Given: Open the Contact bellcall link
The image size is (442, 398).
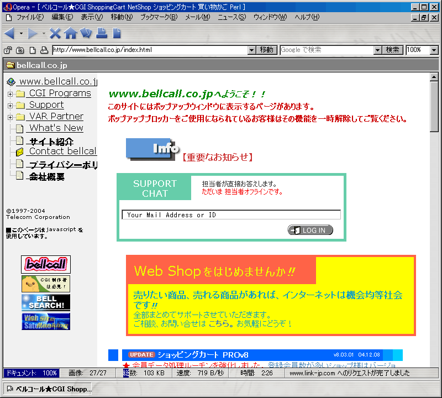Looking at the screenshot, I should (x=63, y=151).
